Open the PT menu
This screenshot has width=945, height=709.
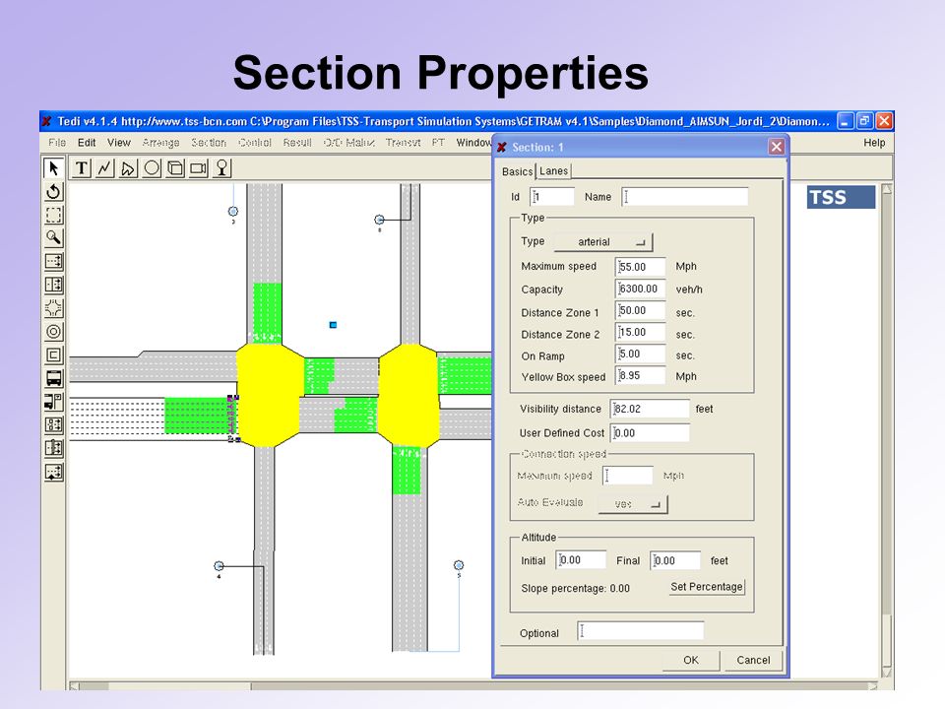pyautogui.click(x=438, y=142)
